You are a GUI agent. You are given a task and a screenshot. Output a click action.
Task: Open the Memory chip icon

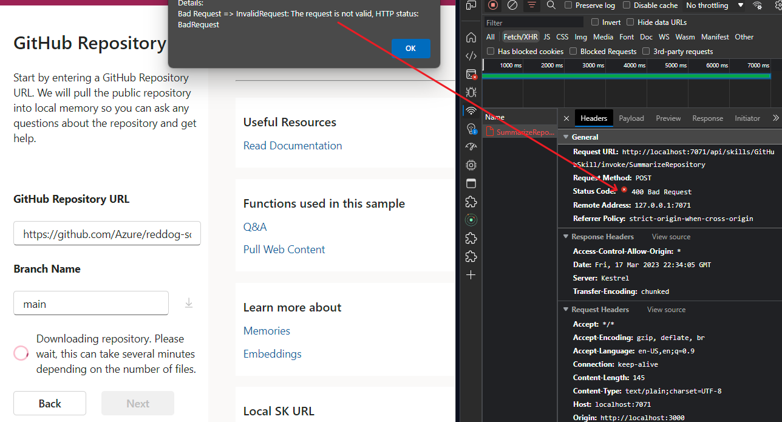(x=471, y=165)
